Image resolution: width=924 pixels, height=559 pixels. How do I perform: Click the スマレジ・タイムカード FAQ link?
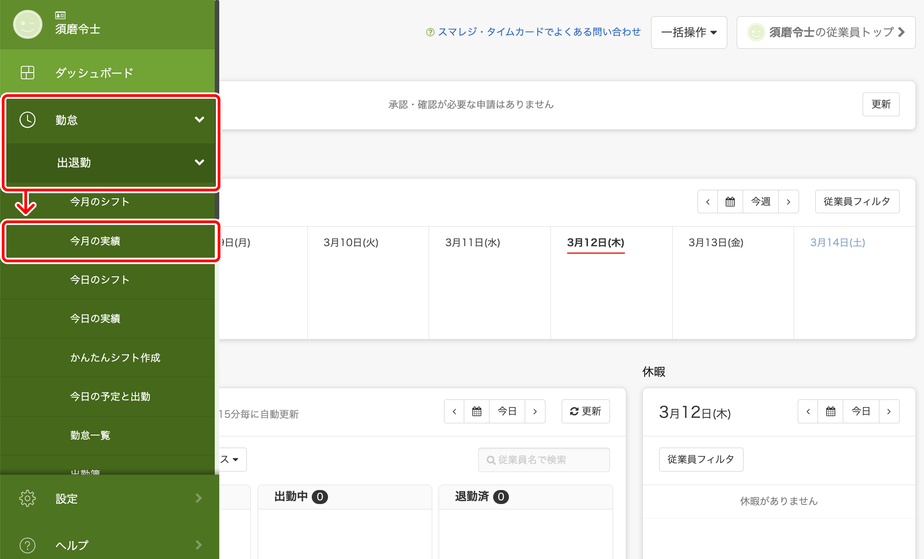click(539, 32)
